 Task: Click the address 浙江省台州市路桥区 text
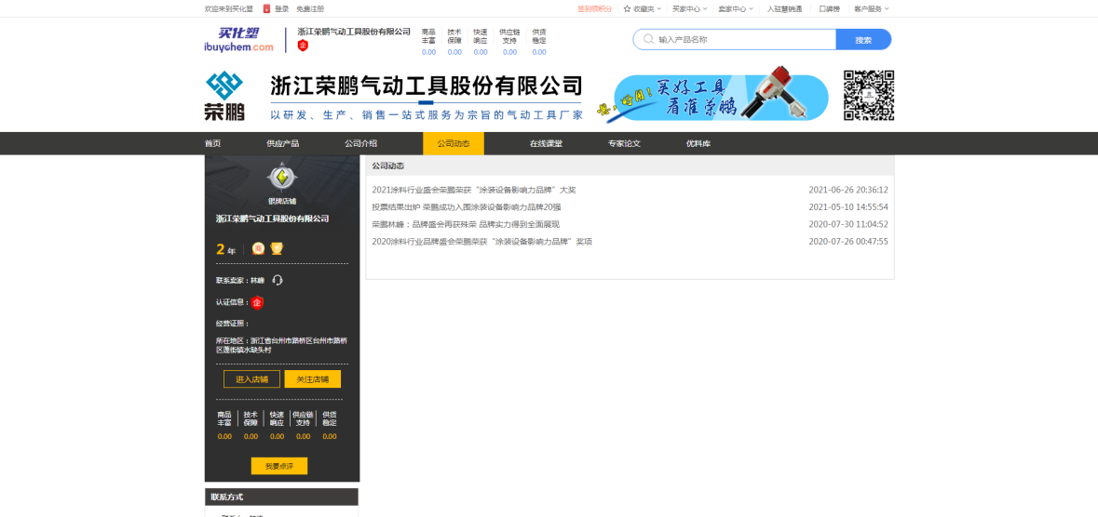281,345
